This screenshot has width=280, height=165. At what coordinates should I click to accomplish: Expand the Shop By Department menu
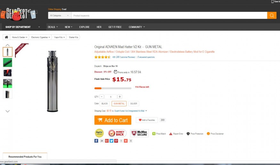pos(22,27)
